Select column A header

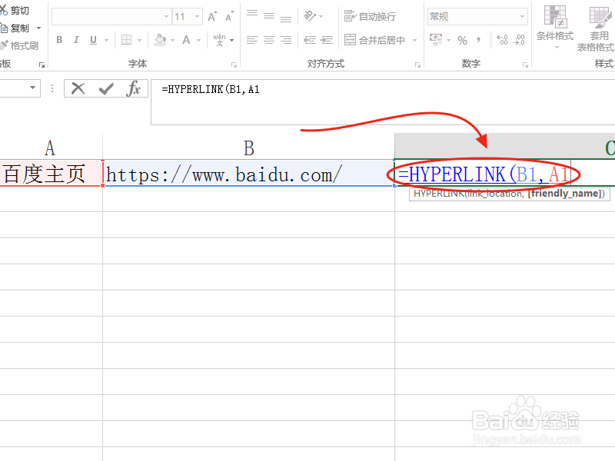point(50,147)
